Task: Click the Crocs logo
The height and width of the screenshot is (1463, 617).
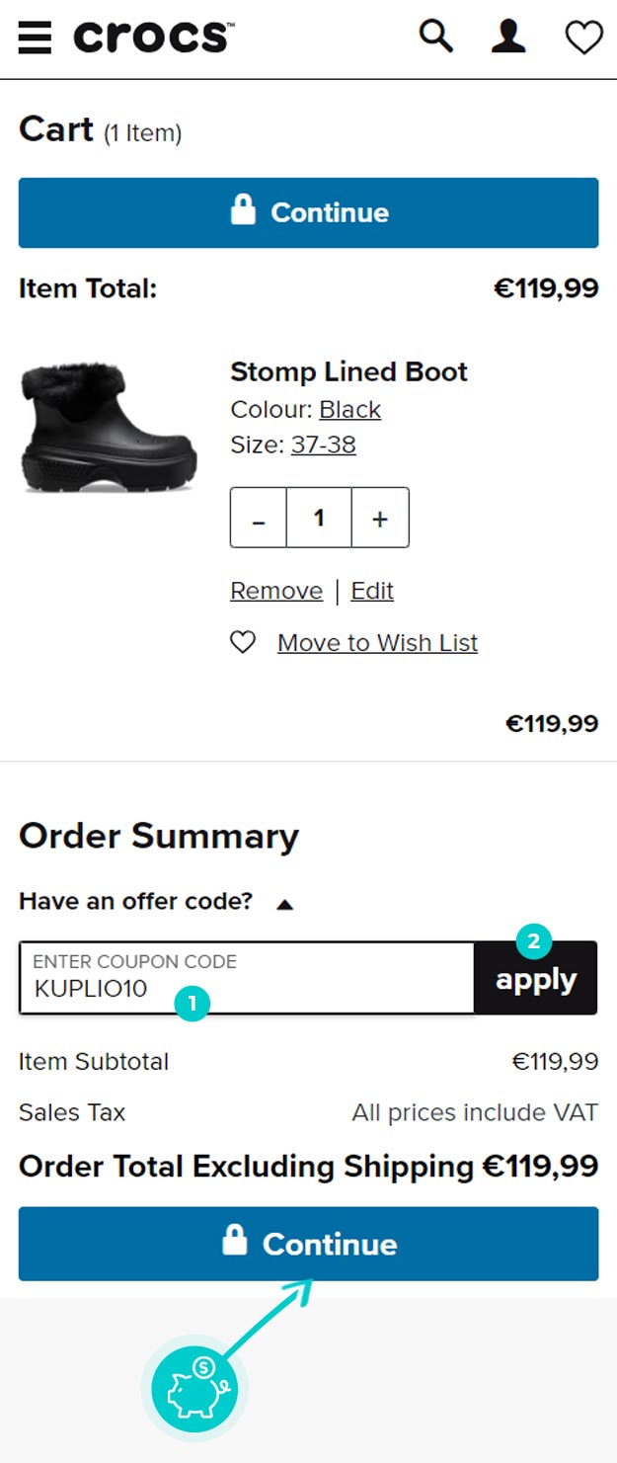Action: coord(153,38)
